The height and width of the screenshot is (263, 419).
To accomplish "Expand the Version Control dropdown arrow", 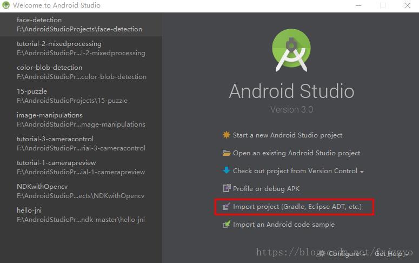I will click(x=362, y=172).
